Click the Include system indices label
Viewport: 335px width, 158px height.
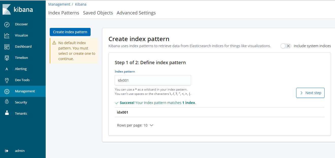tap(312, 46)
